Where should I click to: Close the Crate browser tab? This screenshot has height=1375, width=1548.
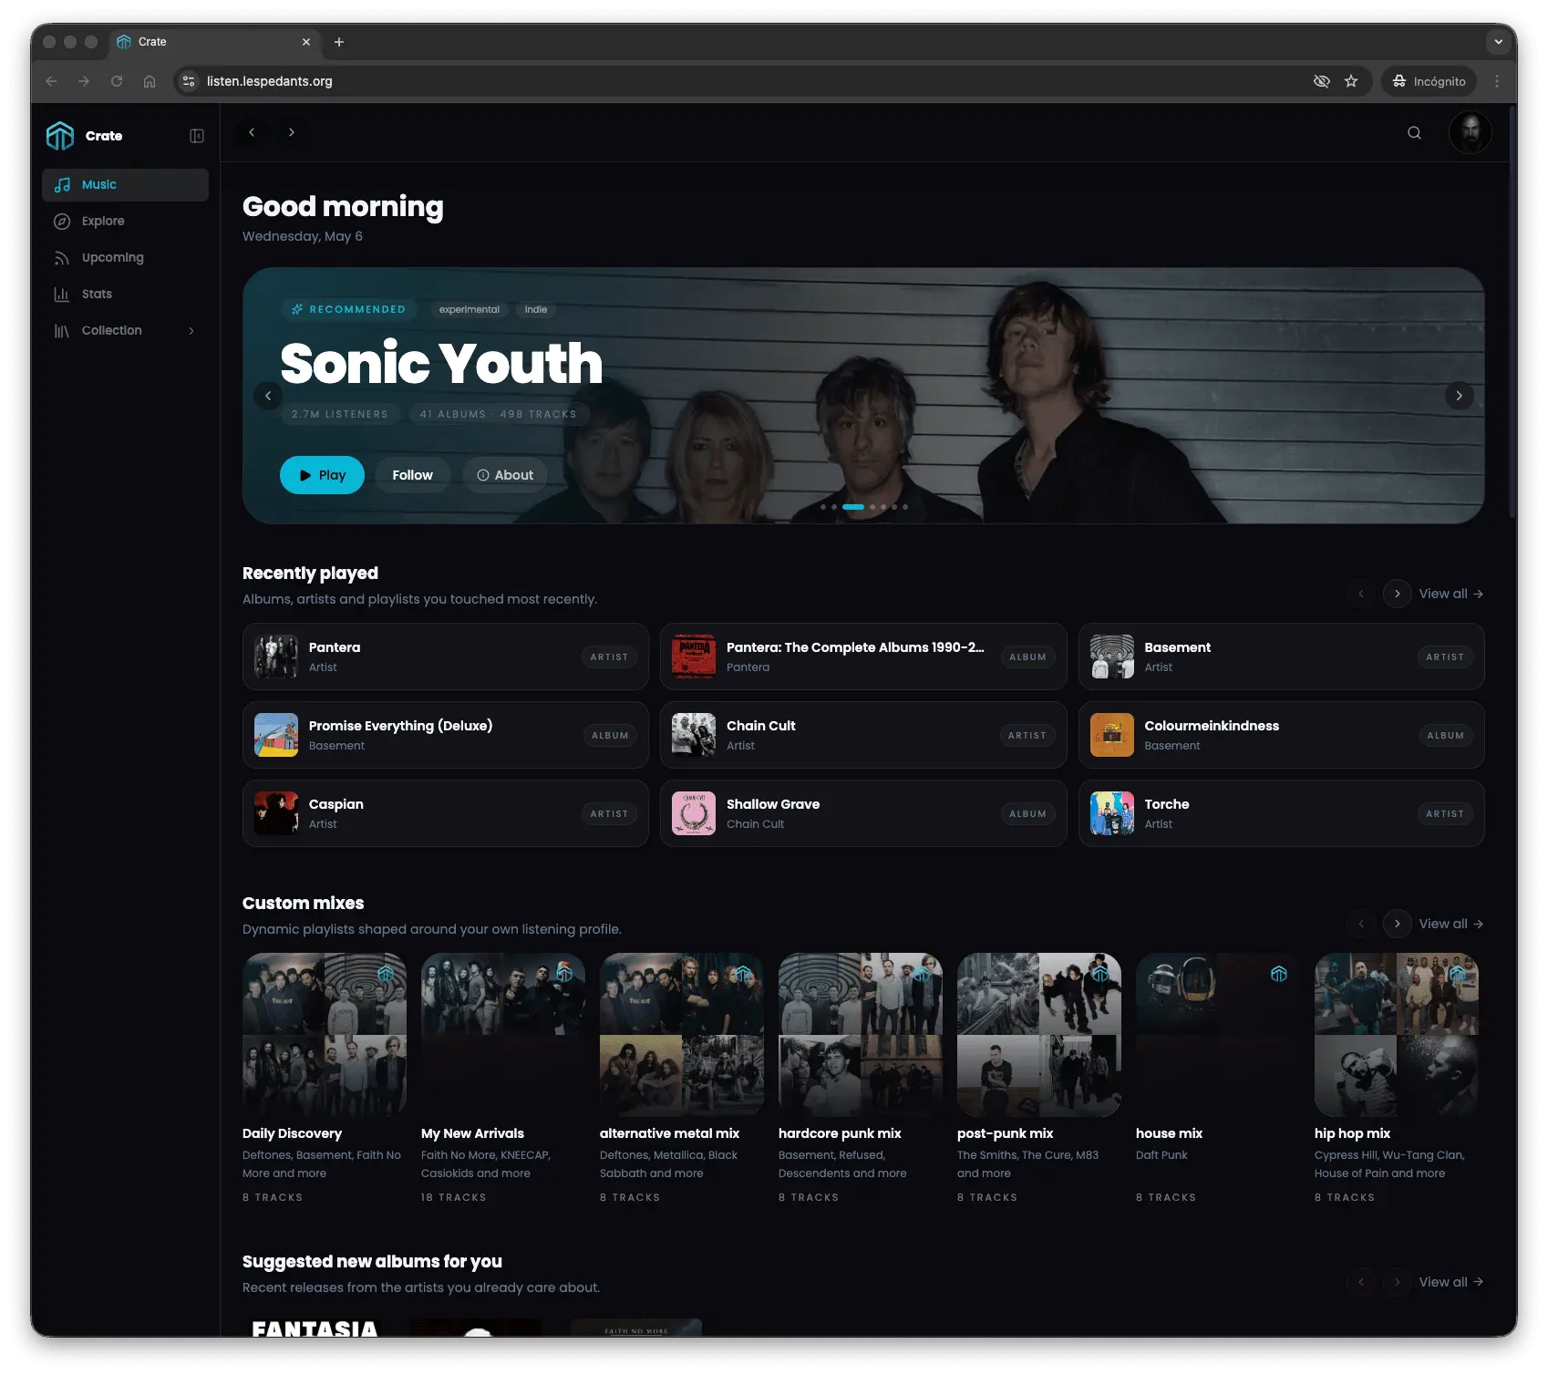pyautogui.click(x=306, y=42)
